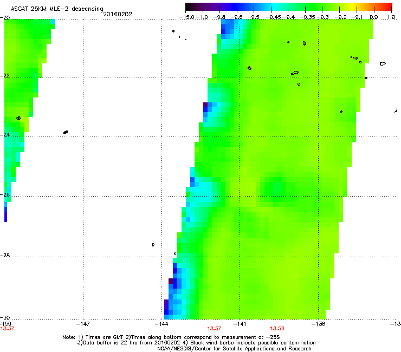
Task: Click the -26 latitude axis label
Action: 5,194
